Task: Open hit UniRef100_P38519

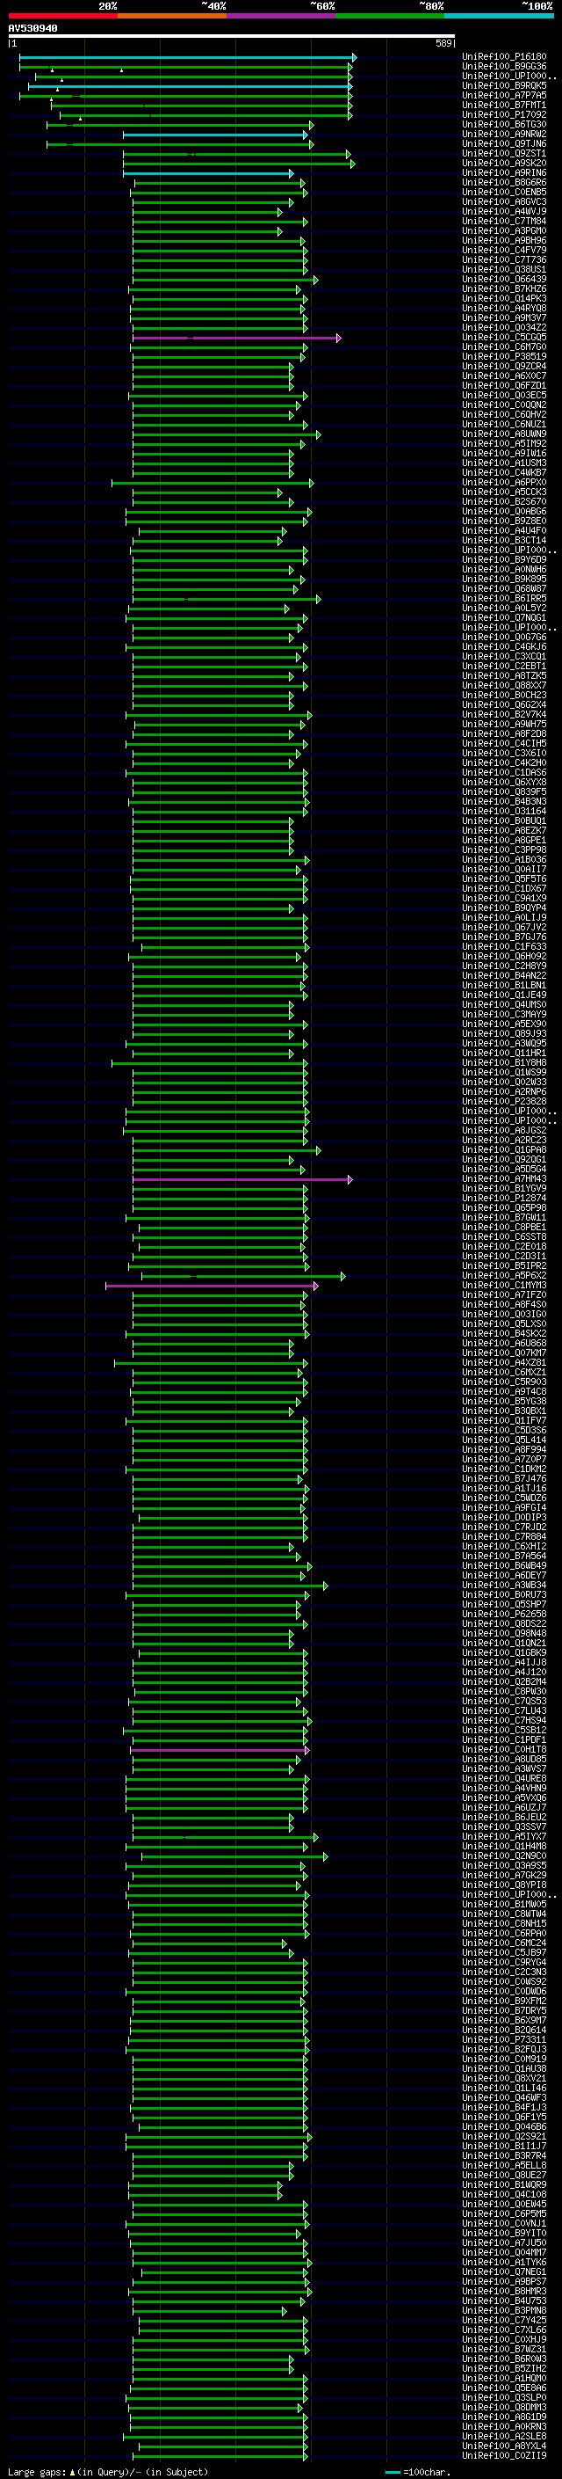Action: [x=504, y=356]
